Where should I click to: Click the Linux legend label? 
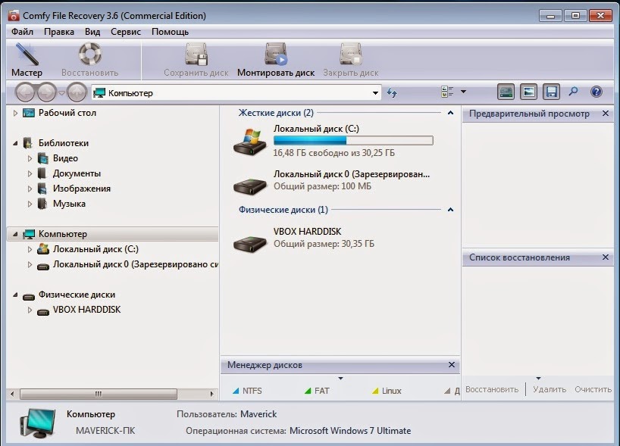point(391,391)
